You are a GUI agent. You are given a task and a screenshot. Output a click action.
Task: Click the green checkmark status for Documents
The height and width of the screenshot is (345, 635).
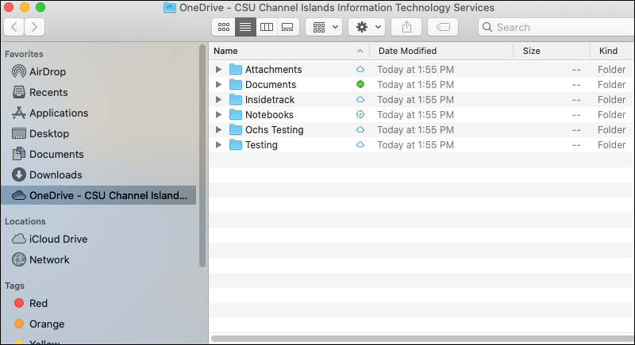(x=360, y=84)
